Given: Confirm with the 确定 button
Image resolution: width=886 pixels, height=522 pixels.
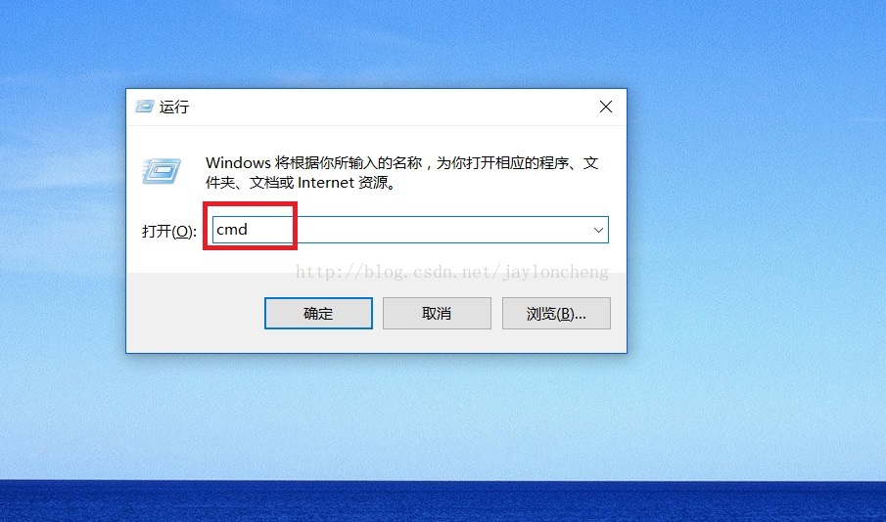Looking at the screenshot, I should pos(318,313).
